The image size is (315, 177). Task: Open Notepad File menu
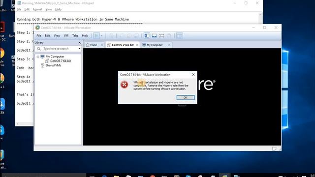pyautogui.click(x=19, y=9)
